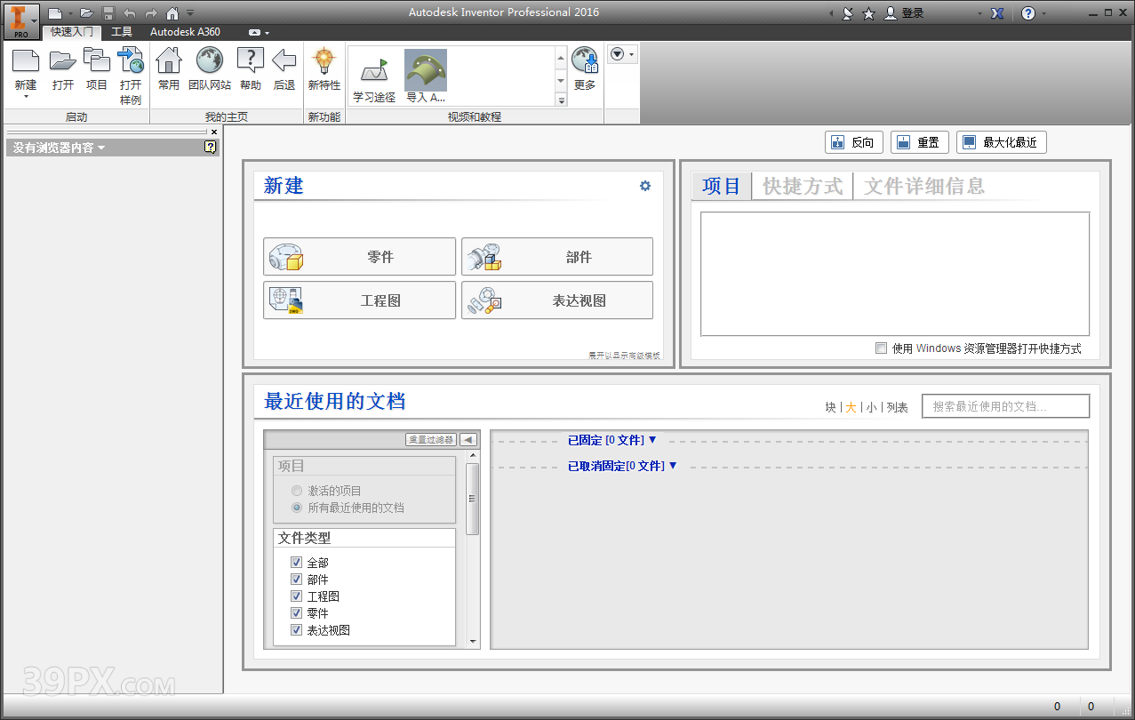
Task: Select the 零件 (Part) creation option
Action: click(359, 256)
